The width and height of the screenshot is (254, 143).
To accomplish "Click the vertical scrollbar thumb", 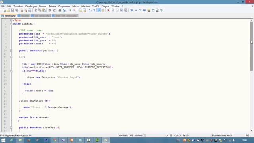I will click(x=251, y=46).
